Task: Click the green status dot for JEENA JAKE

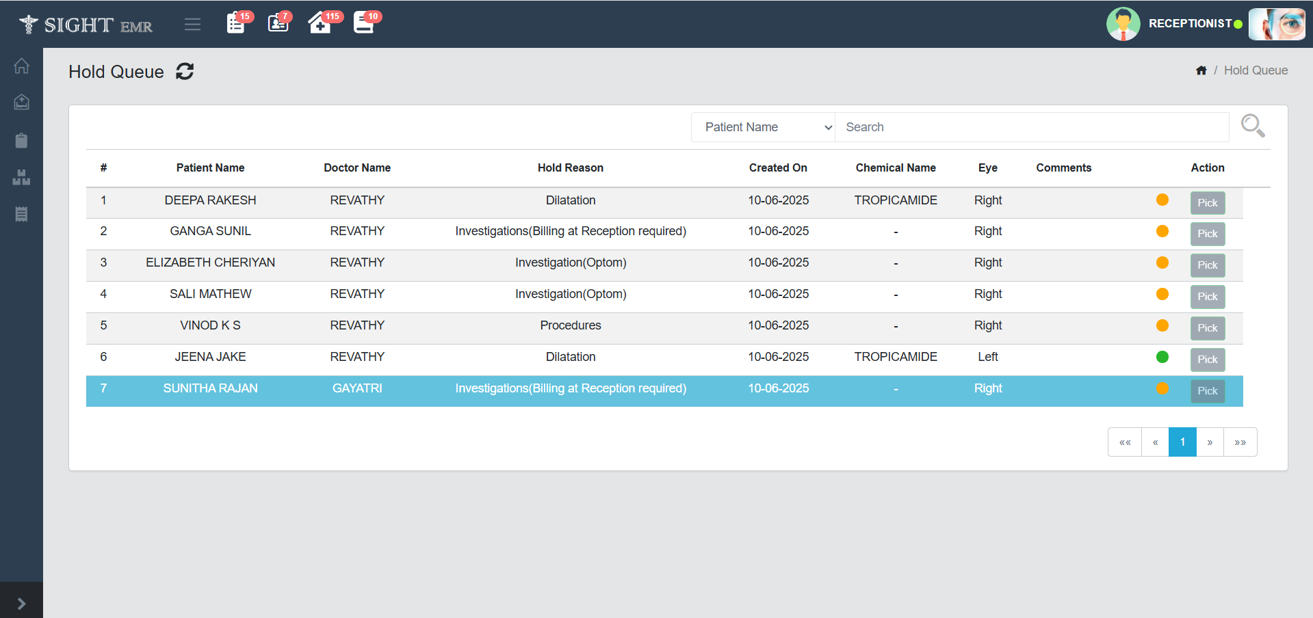Action: click(x=1162, y=357)
